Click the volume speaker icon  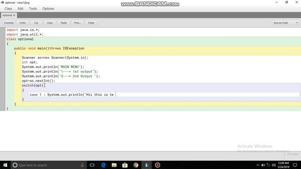(274, 165)
